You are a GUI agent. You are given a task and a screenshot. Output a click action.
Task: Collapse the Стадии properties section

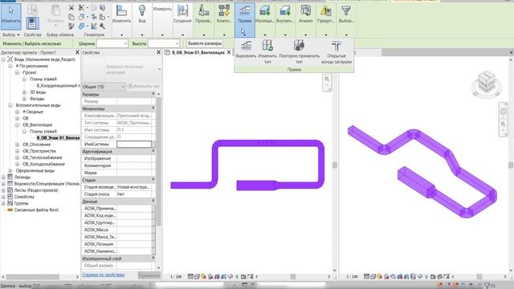(x=153, y=180)
